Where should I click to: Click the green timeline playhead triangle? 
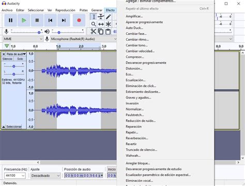(7, 46)
